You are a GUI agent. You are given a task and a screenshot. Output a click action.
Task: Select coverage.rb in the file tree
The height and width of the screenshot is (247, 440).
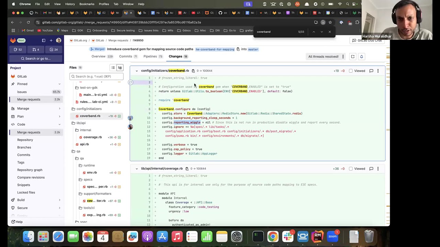[x=96, y=137]
